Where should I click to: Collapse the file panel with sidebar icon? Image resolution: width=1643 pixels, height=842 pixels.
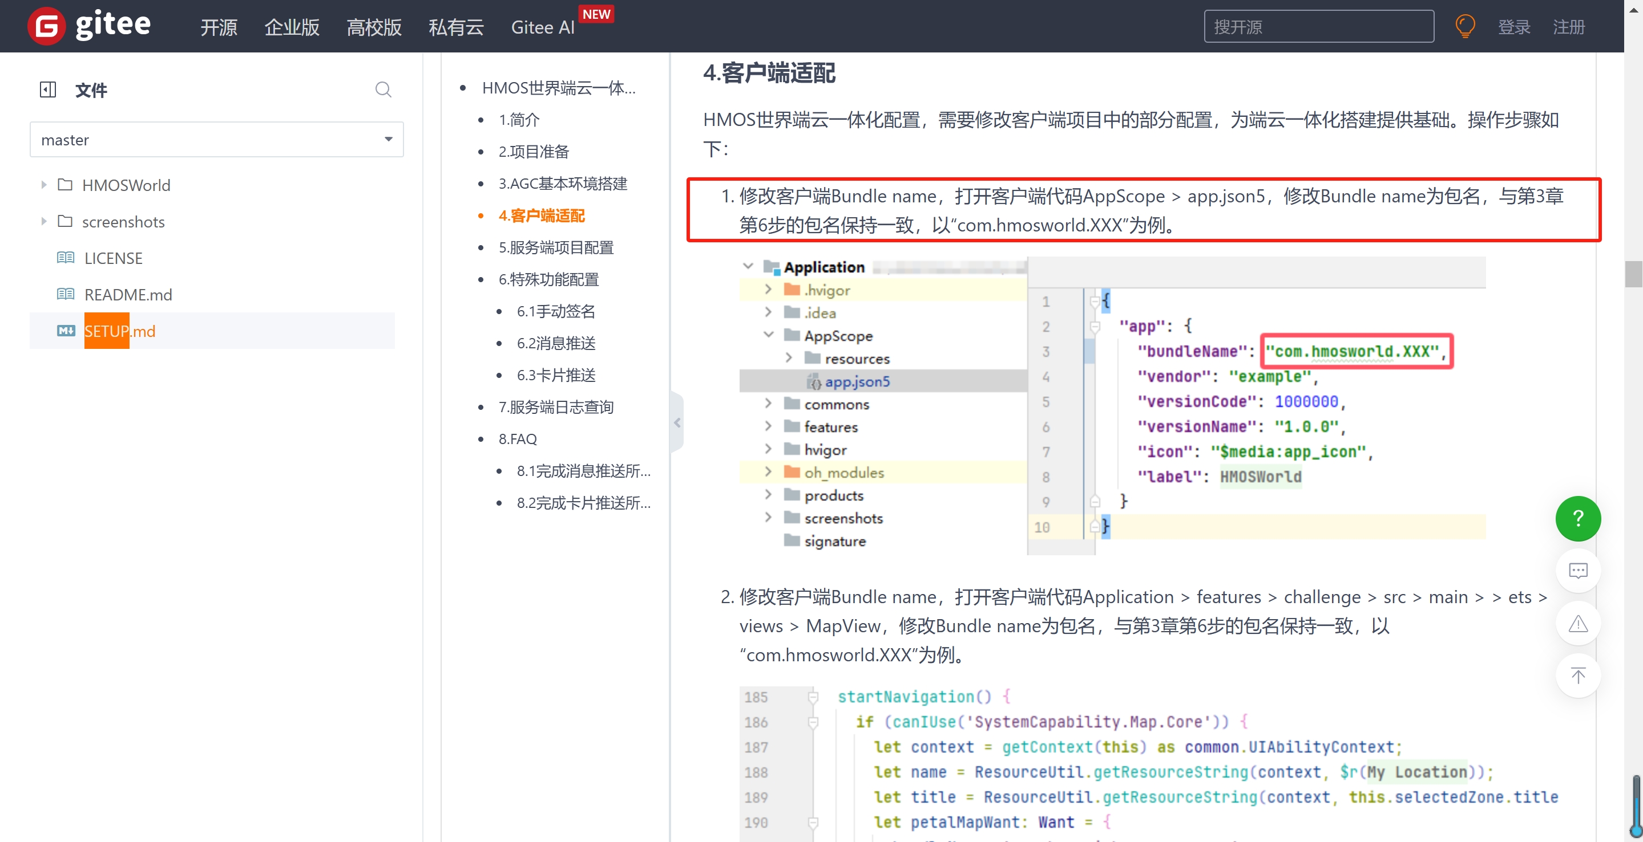[48, 90]
